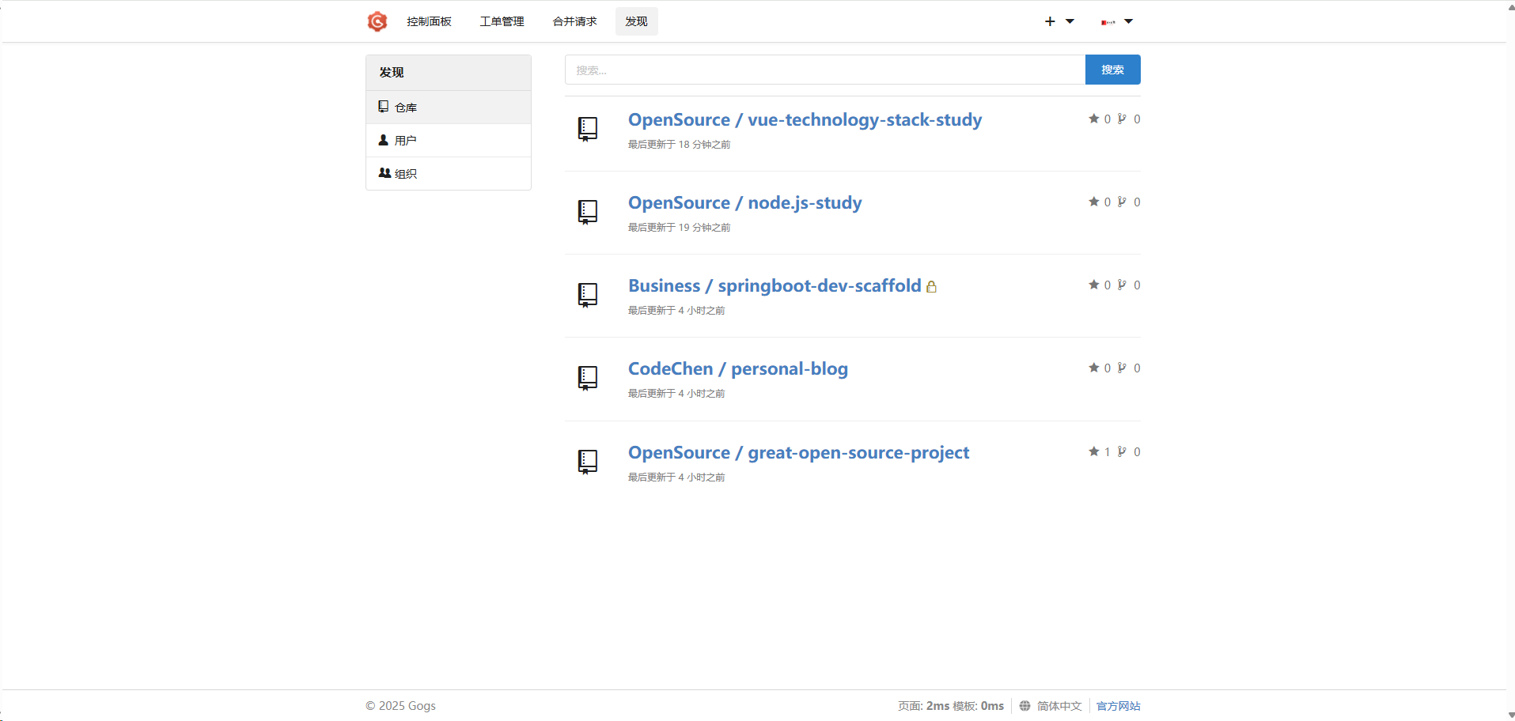The height and width of the screenshot is (721, 1515).
Task: Click the globe icon in the footer
Action: [x=1025, y=706]
